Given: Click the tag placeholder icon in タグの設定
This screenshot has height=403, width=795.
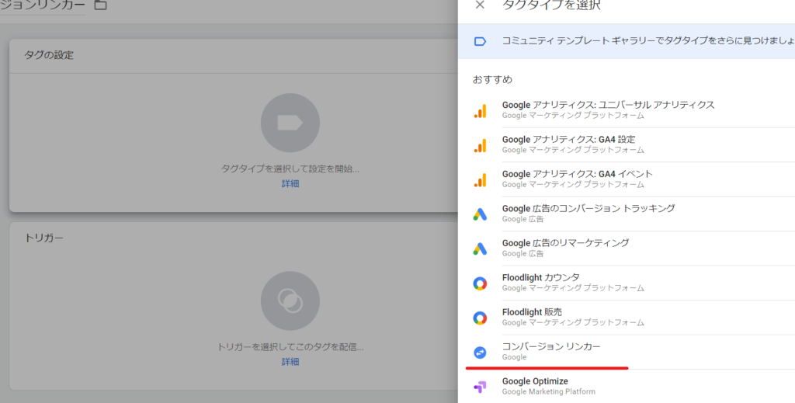Looking at the screenshot, I should [290, 123].
